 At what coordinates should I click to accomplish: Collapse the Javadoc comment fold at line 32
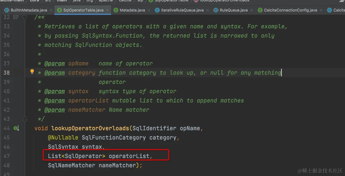click(25, 17)
